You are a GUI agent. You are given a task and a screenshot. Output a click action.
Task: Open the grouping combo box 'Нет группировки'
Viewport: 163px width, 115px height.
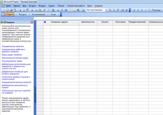pos(97,10)
